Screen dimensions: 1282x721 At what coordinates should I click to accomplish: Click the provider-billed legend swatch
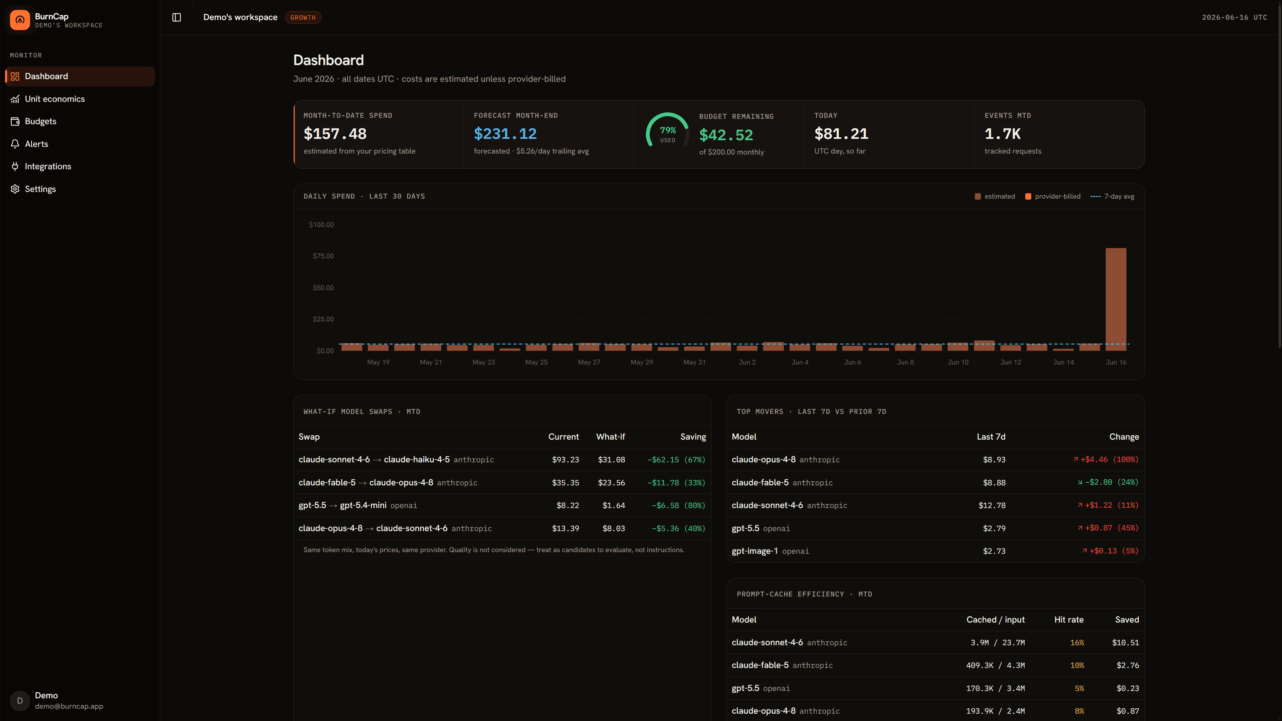(1028, 197)
